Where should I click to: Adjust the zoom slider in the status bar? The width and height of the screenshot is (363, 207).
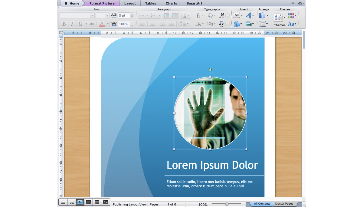click(226, 204)
